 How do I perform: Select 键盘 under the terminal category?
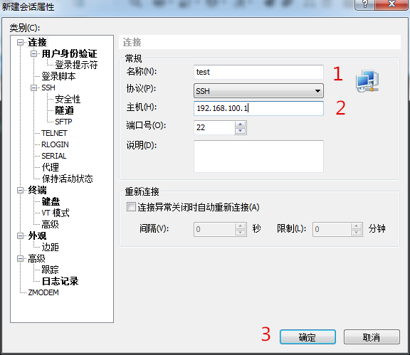51,201
